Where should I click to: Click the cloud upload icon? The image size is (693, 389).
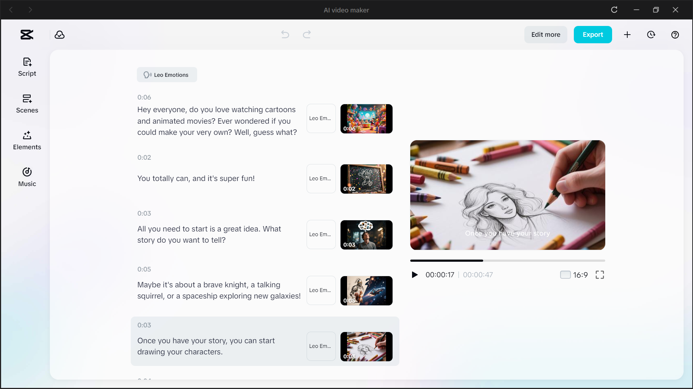(x=60, y=35)
